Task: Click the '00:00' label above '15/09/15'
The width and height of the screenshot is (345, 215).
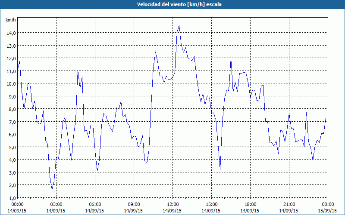Action: pos(328,204)
